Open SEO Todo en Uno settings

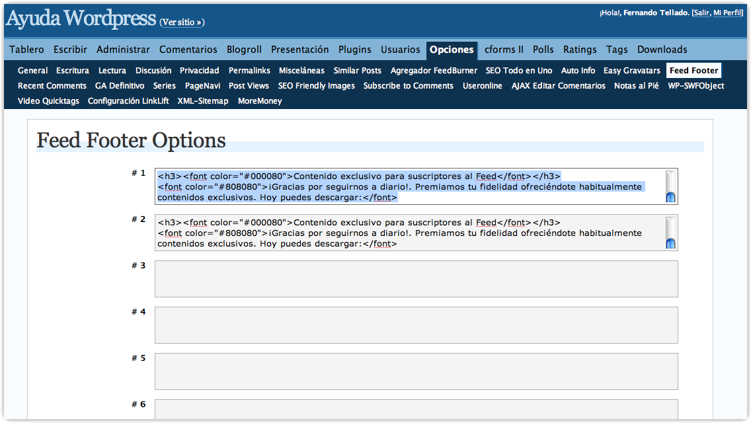pyautogui.click(x=518, y=71)
